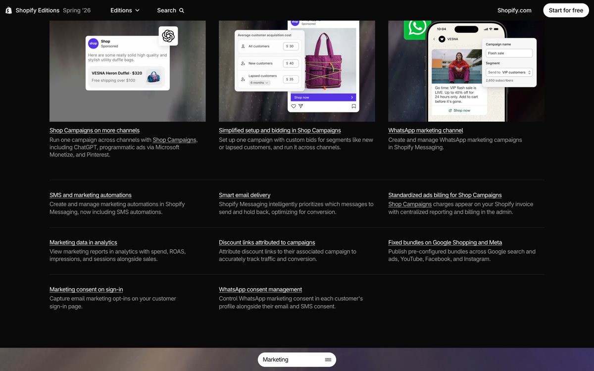Open Marketing data in analytics link

[83, 243]
